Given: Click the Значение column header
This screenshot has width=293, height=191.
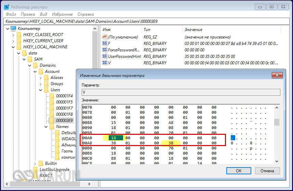Looking at the screenshot, I should pos(194,30).
